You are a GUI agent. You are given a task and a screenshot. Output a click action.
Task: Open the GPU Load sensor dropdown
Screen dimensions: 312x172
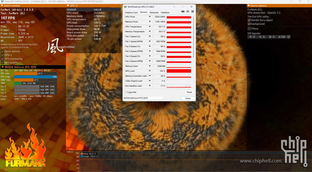(x=150, y=71)
